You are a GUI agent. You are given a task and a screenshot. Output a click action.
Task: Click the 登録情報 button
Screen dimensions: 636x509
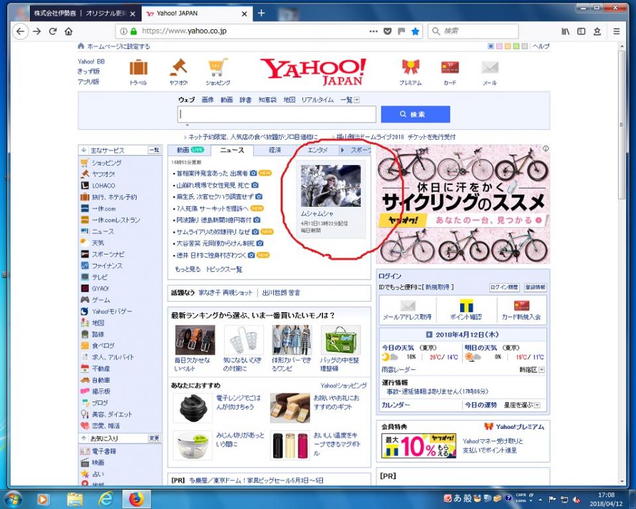tap(535, 288)
